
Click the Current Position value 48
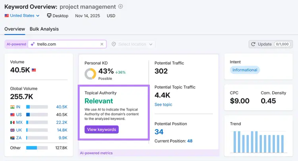pos(190,141)
